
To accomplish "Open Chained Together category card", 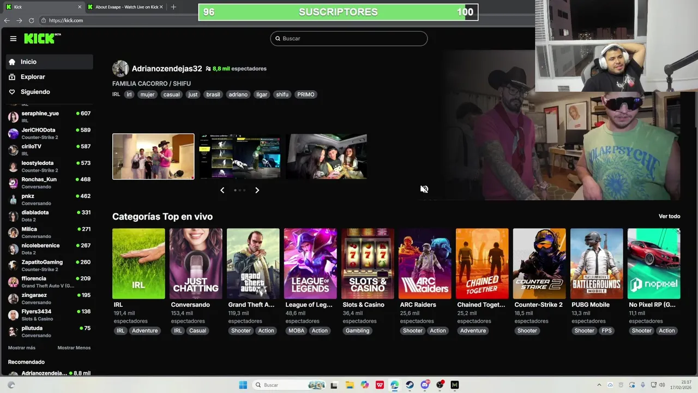I will tap(482, 264).
